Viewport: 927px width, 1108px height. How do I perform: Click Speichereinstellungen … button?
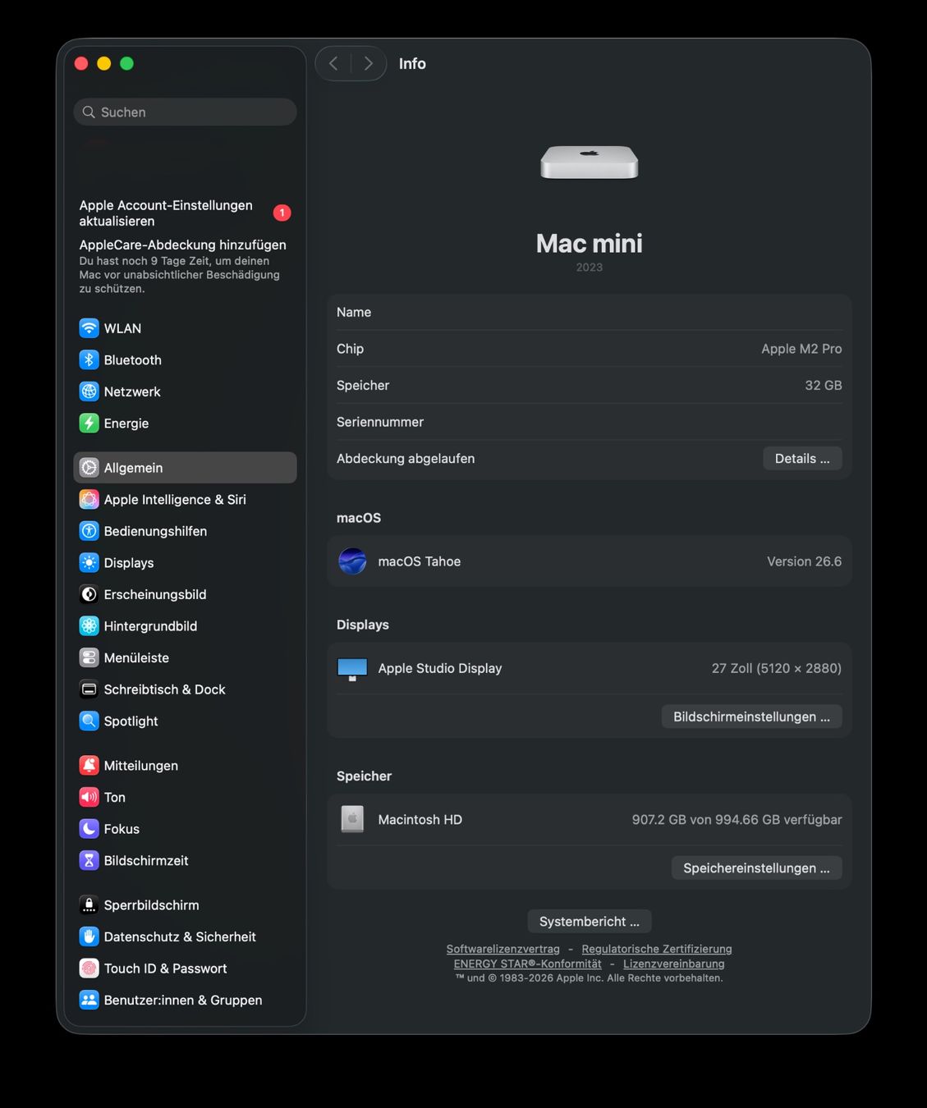click(x=756, y=868)
